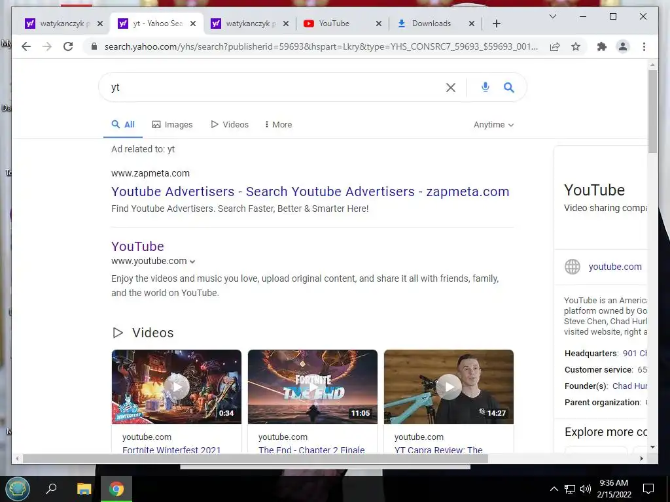Close the yt - Yahoo Search tab
The image size is (670, 502).
(193, 24)
